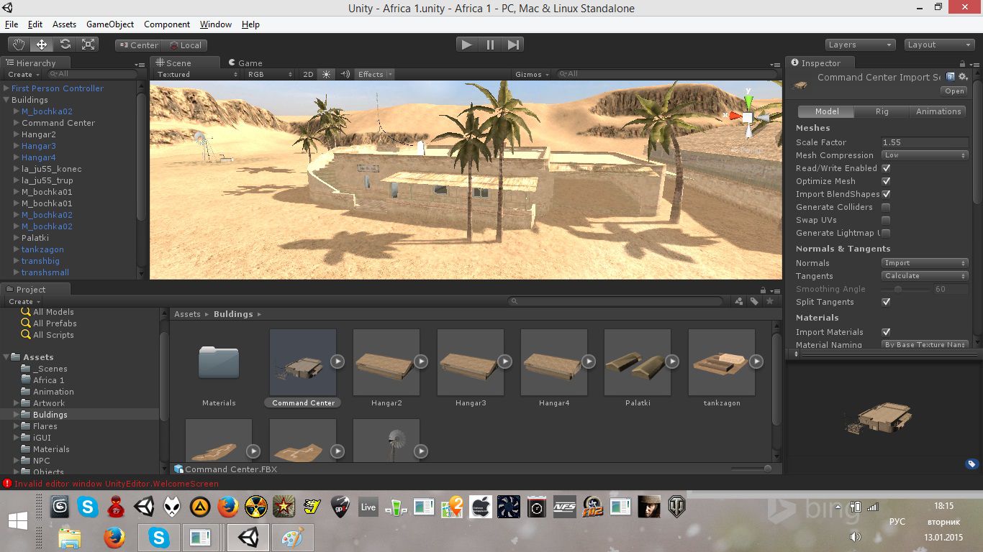Expand the Artwork folder in Project
The width and height of the screenshot is (983, 552).
tap(17, 403)
